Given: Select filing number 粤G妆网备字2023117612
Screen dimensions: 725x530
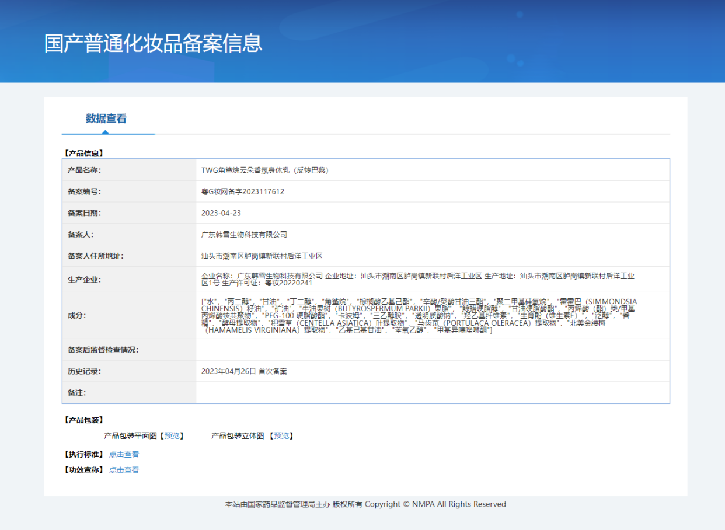Looking at the screenshot, I should [243, 191].
